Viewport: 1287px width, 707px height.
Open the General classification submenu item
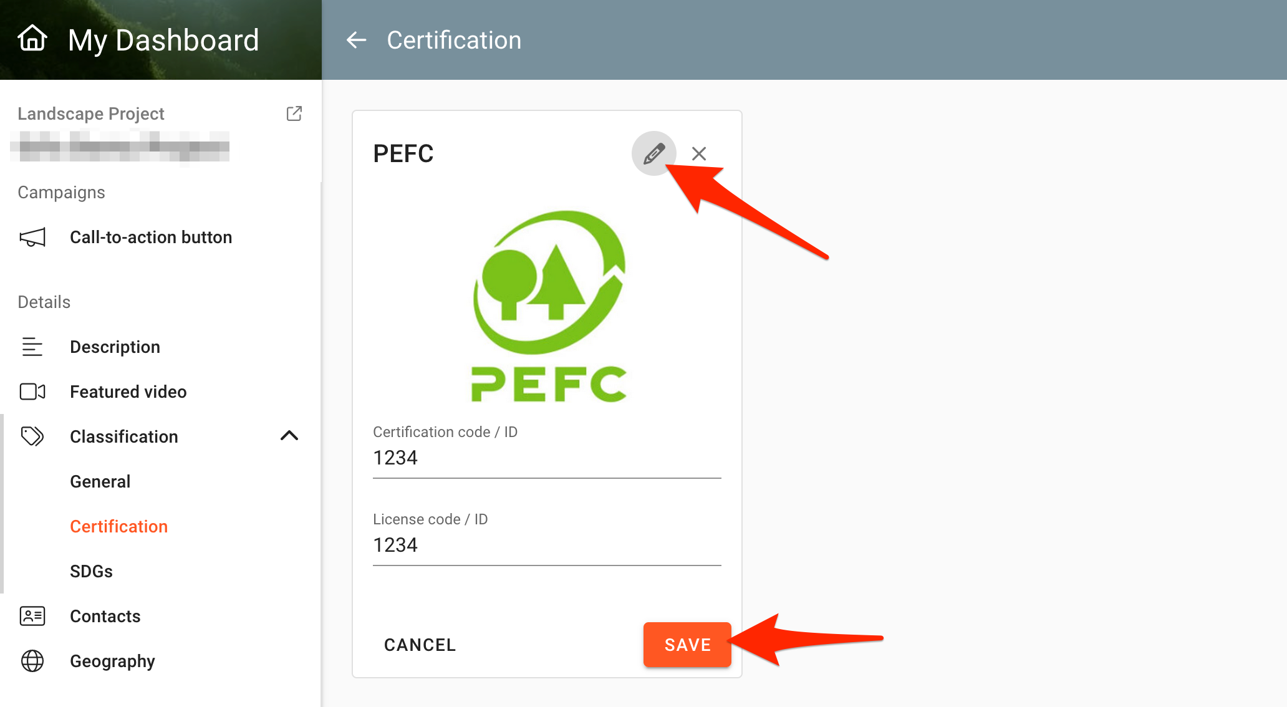(x=100, y=481)
